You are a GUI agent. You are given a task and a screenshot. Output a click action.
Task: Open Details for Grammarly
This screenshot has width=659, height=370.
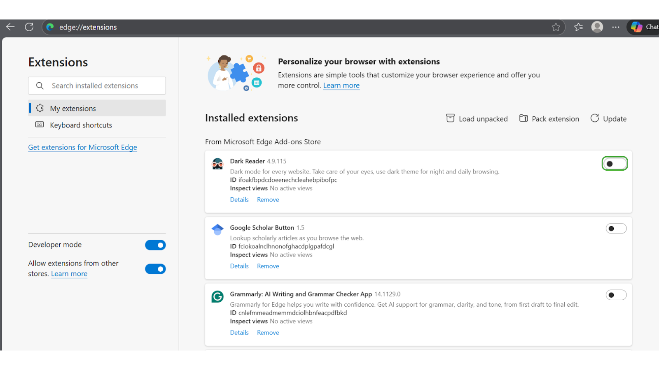point(239,333)
